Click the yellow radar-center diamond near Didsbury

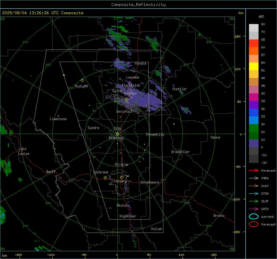point(117,134)
